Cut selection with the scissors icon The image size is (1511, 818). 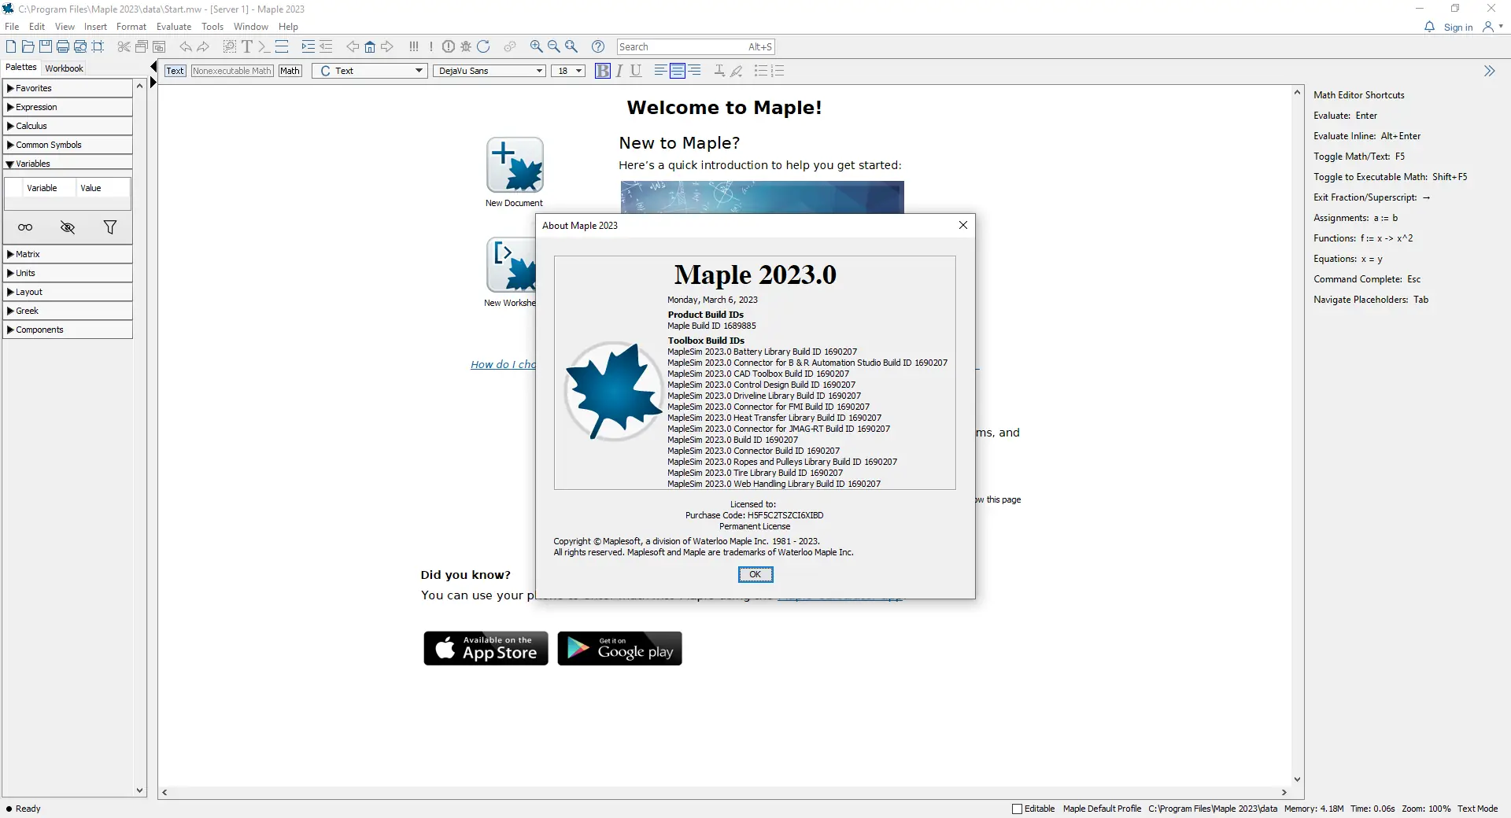124,47
